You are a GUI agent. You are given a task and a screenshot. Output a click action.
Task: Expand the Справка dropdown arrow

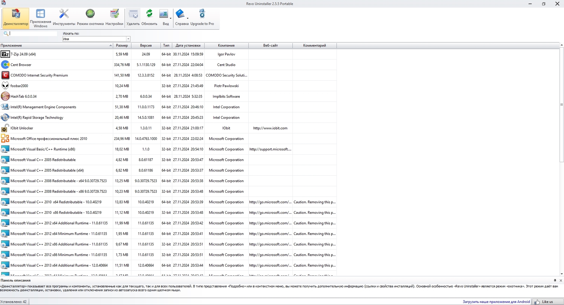click(188, 18)
